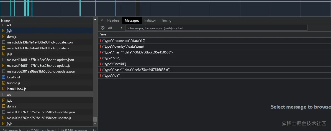The image size is (331, 131).
Task: Switch to the Headers tab
Action: pyautogui.click(x=113, y=20)
